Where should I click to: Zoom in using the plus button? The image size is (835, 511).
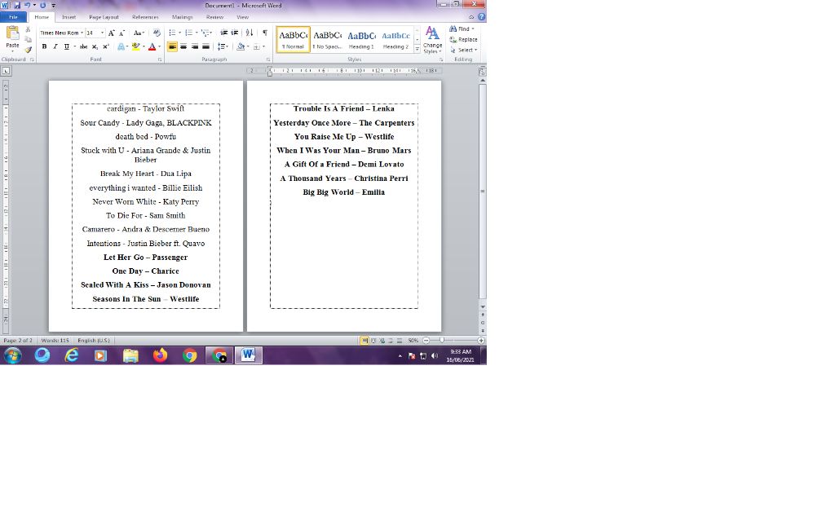coord(481,340)
